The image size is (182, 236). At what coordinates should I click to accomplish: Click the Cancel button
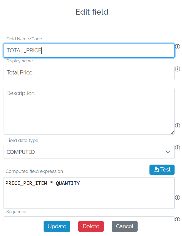coord(124,226)
